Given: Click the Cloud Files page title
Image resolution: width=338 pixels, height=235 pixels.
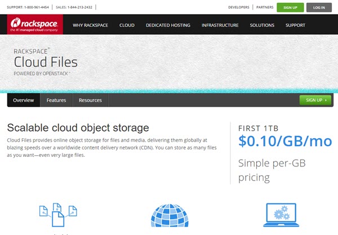Looking at the screenshot, I should (x=46, y=62).
